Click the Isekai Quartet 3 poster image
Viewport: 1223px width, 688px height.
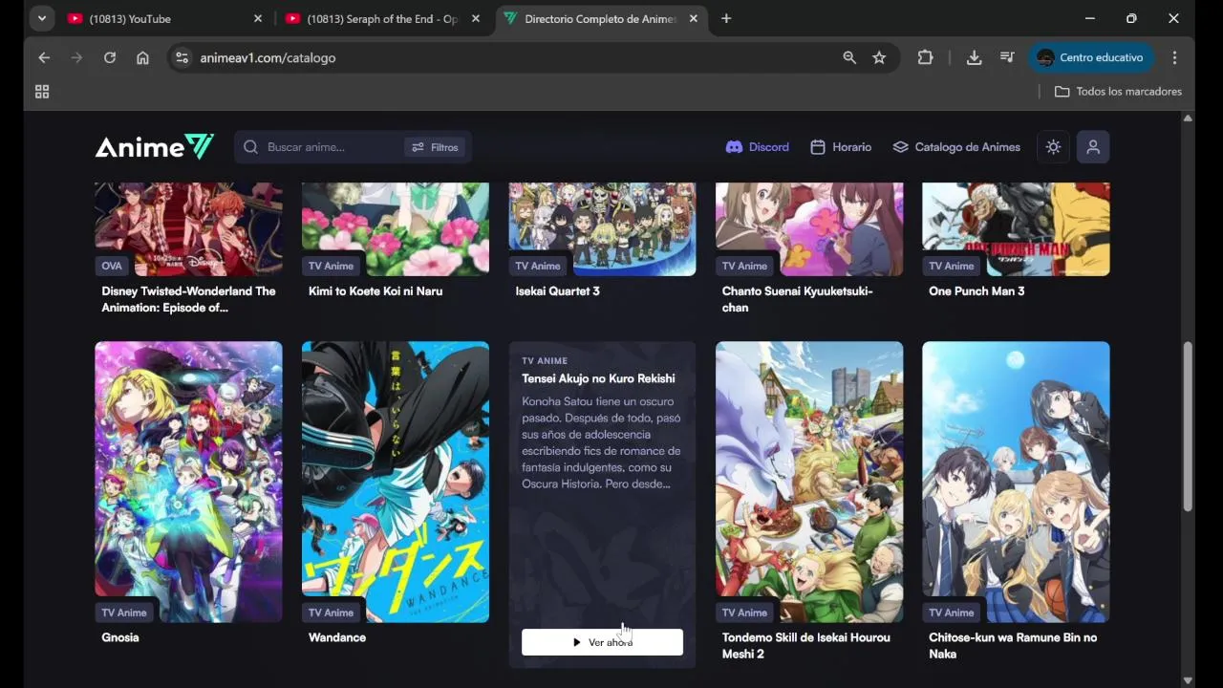602,229
